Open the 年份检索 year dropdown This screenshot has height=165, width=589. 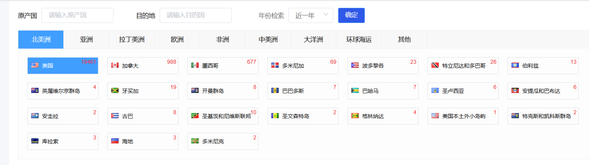click(311, 15)
